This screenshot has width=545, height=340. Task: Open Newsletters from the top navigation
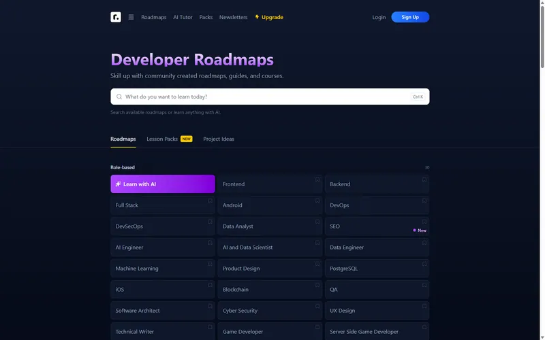(233, 17)
